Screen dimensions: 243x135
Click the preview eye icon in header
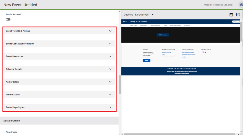[x=241, y=5]
